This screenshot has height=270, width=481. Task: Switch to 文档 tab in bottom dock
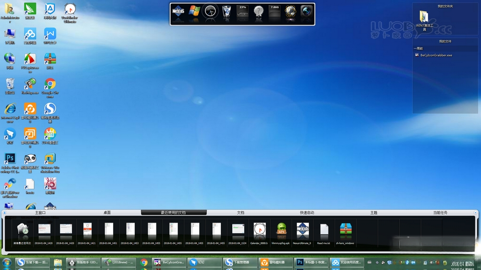[240, 212]
